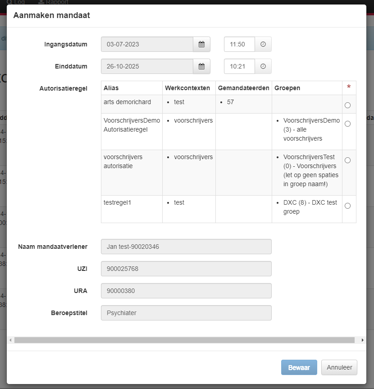Click the clock icon beside 11:50
The image size is (374, 389).
[263, 44]
